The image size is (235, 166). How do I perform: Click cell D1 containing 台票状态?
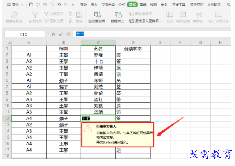tap(133, 49)
